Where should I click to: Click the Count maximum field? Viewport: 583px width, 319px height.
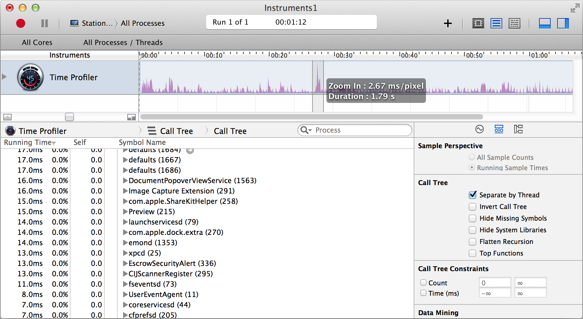530,282
